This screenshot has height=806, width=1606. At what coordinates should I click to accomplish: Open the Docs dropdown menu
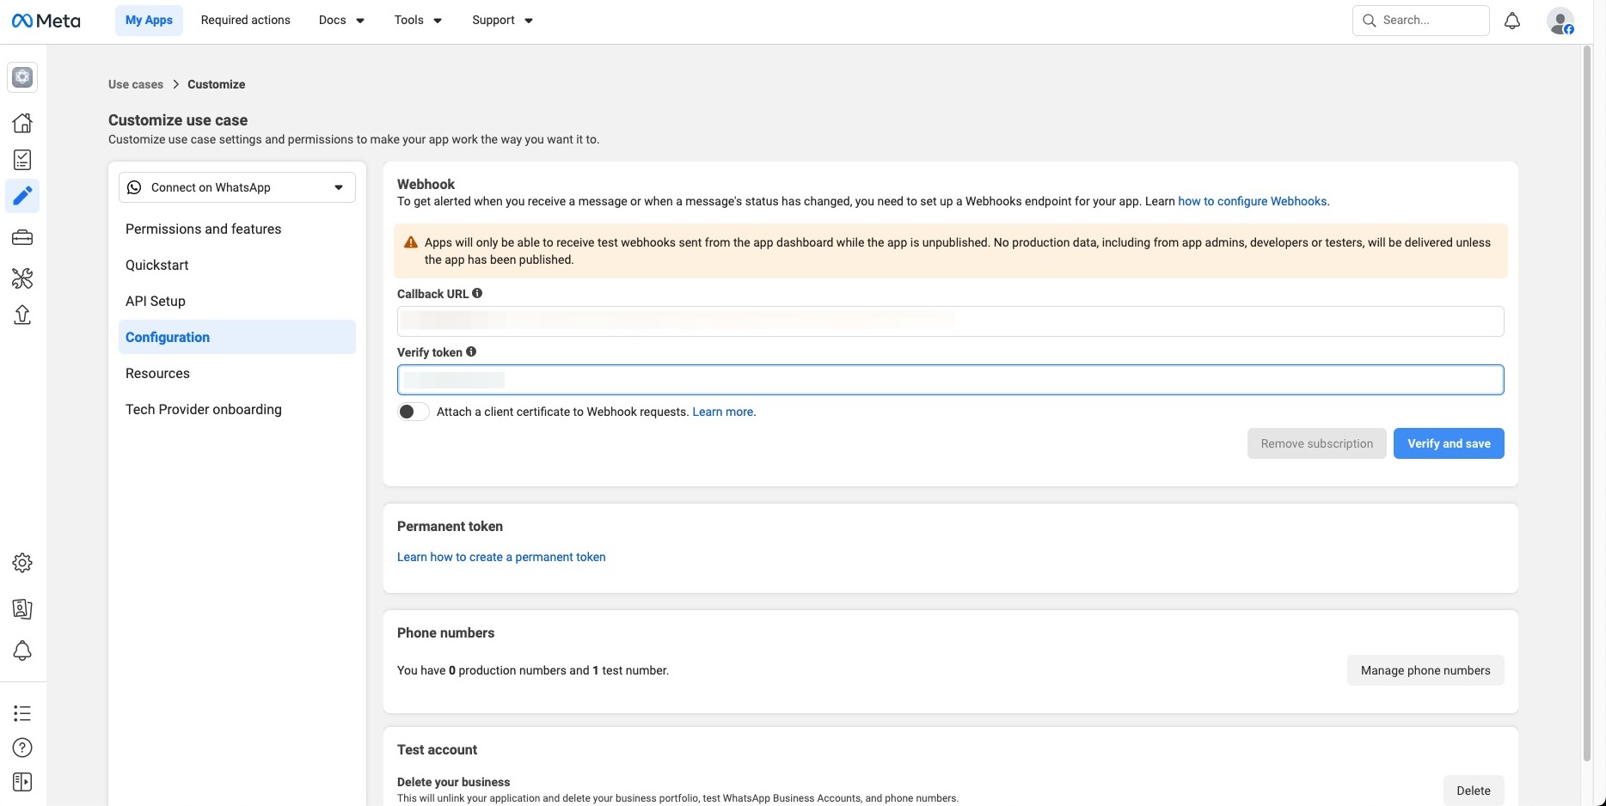point(341,21)
